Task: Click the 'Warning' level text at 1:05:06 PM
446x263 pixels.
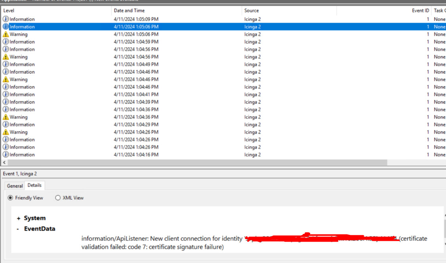Action: (19, 34)
